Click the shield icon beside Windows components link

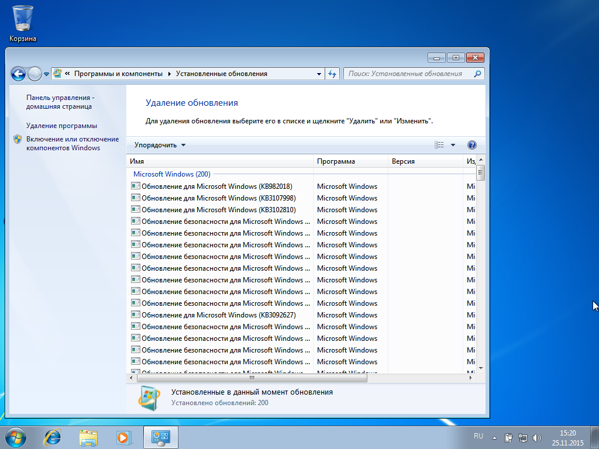pos(18,139)
